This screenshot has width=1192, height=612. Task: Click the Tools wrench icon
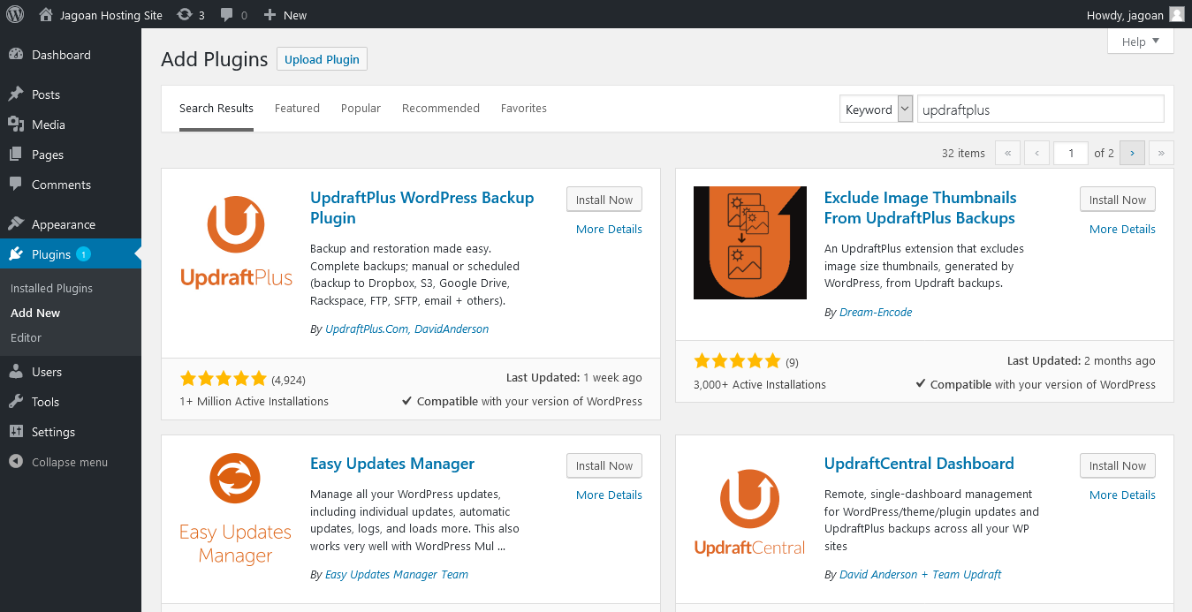click(16, 402)
